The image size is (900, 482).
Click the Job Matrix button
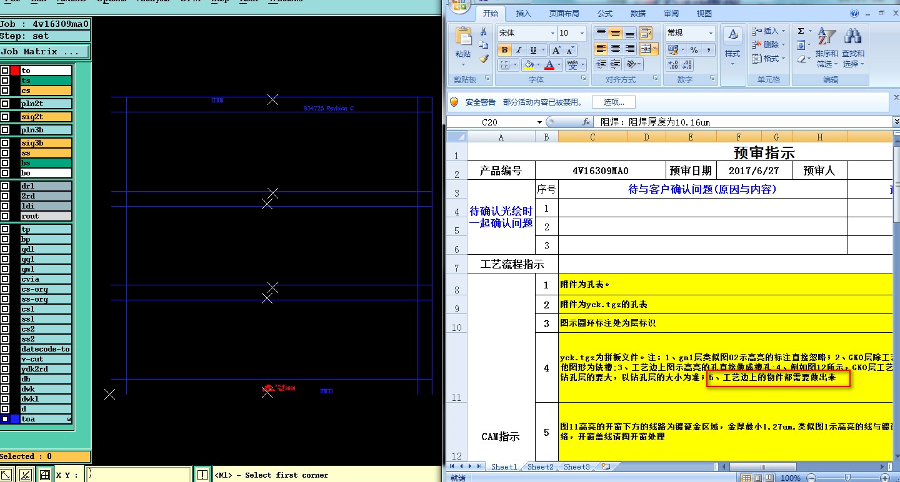tap(44, 52)
